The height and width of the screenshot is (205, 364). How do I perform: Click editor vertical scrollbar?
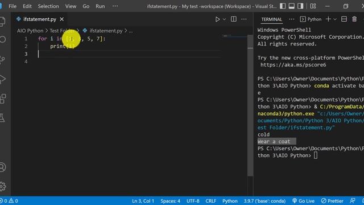click(x=250, y=105)
